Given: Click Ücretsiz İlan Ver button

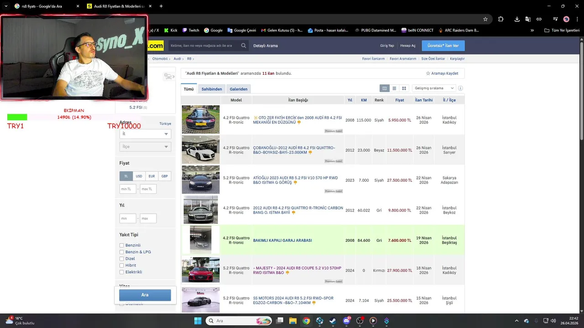Looking at the screenshot, I should [x=443, y=46].
